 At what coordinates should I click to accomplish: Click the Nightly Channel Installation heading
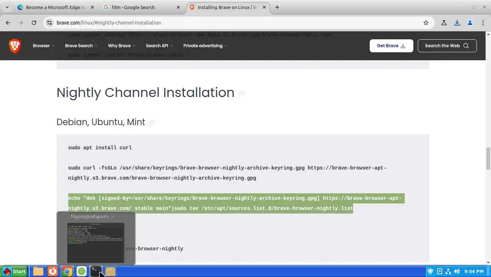tap(145, 93)
